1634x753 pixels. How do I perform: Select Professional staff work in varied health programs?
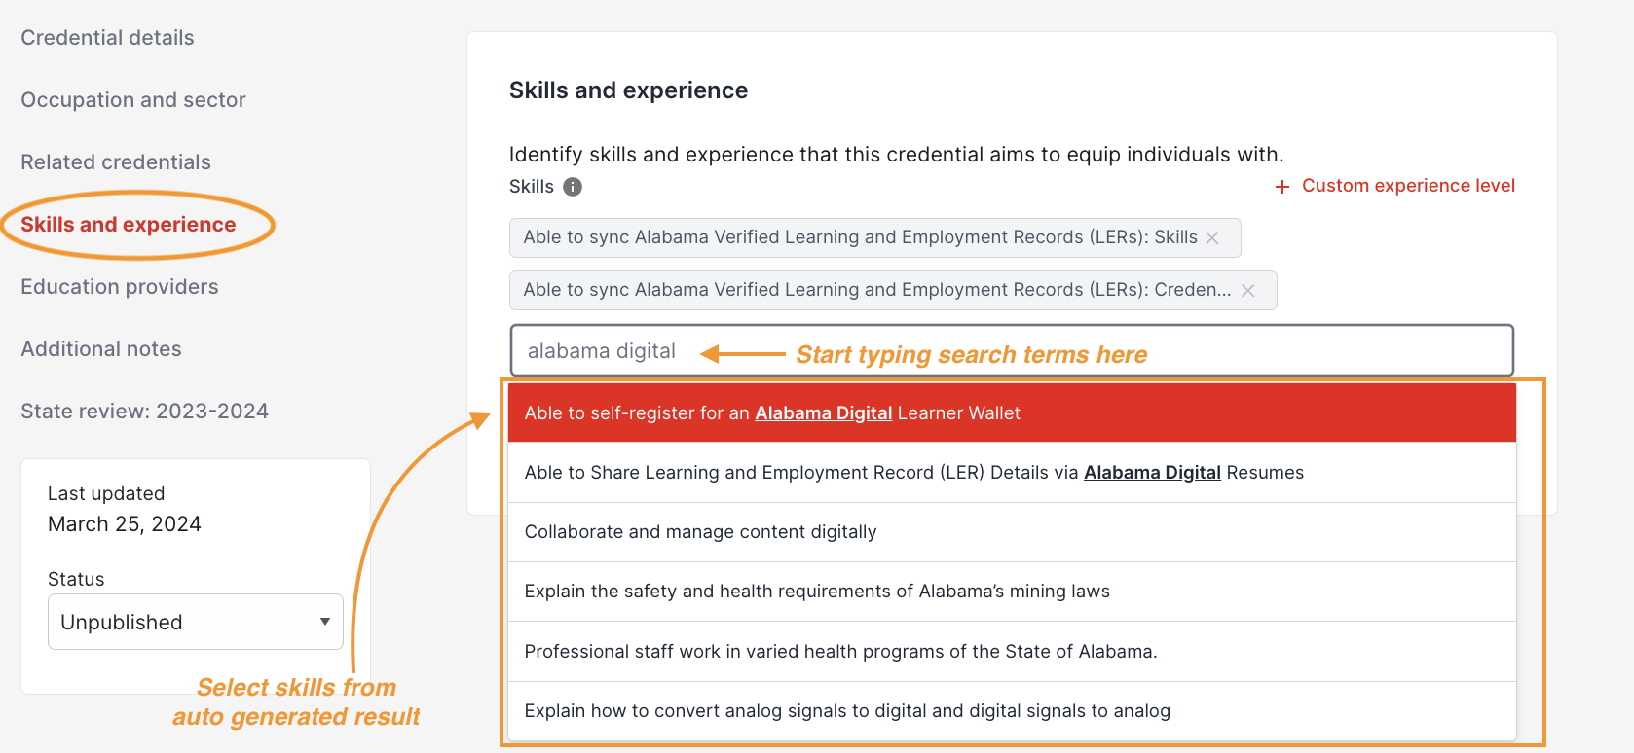1012,652
